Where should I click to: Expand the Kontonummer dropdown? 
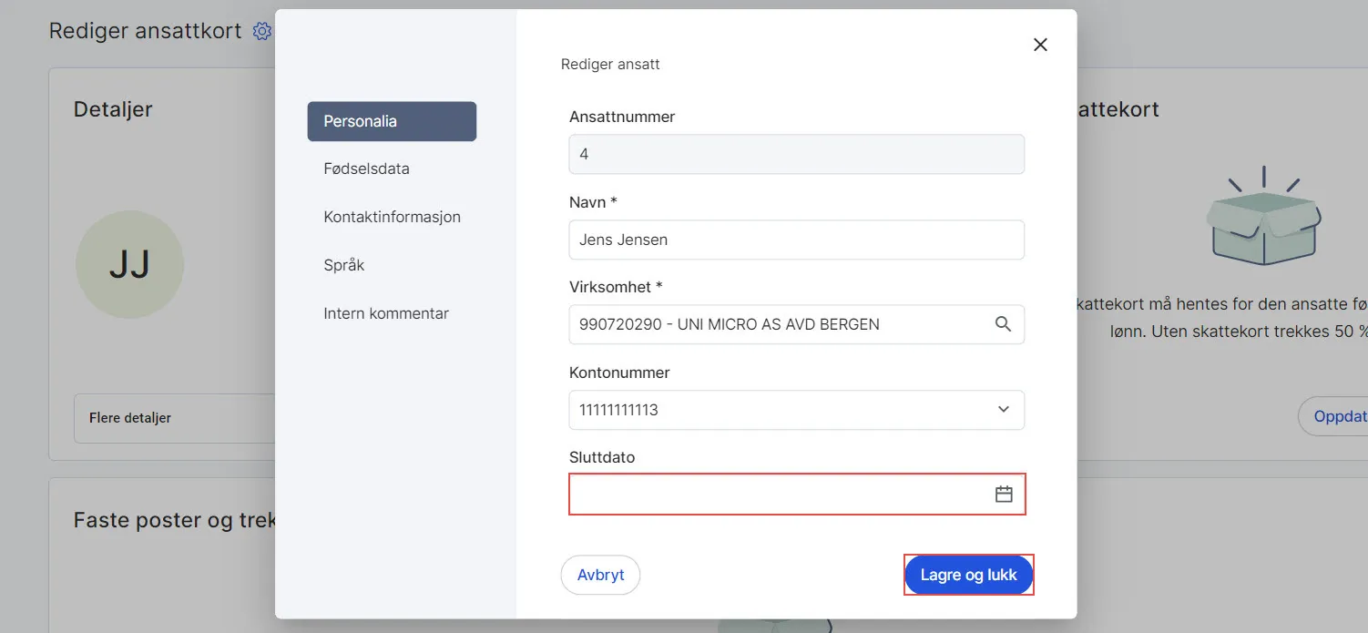(x=1003, y=410)
